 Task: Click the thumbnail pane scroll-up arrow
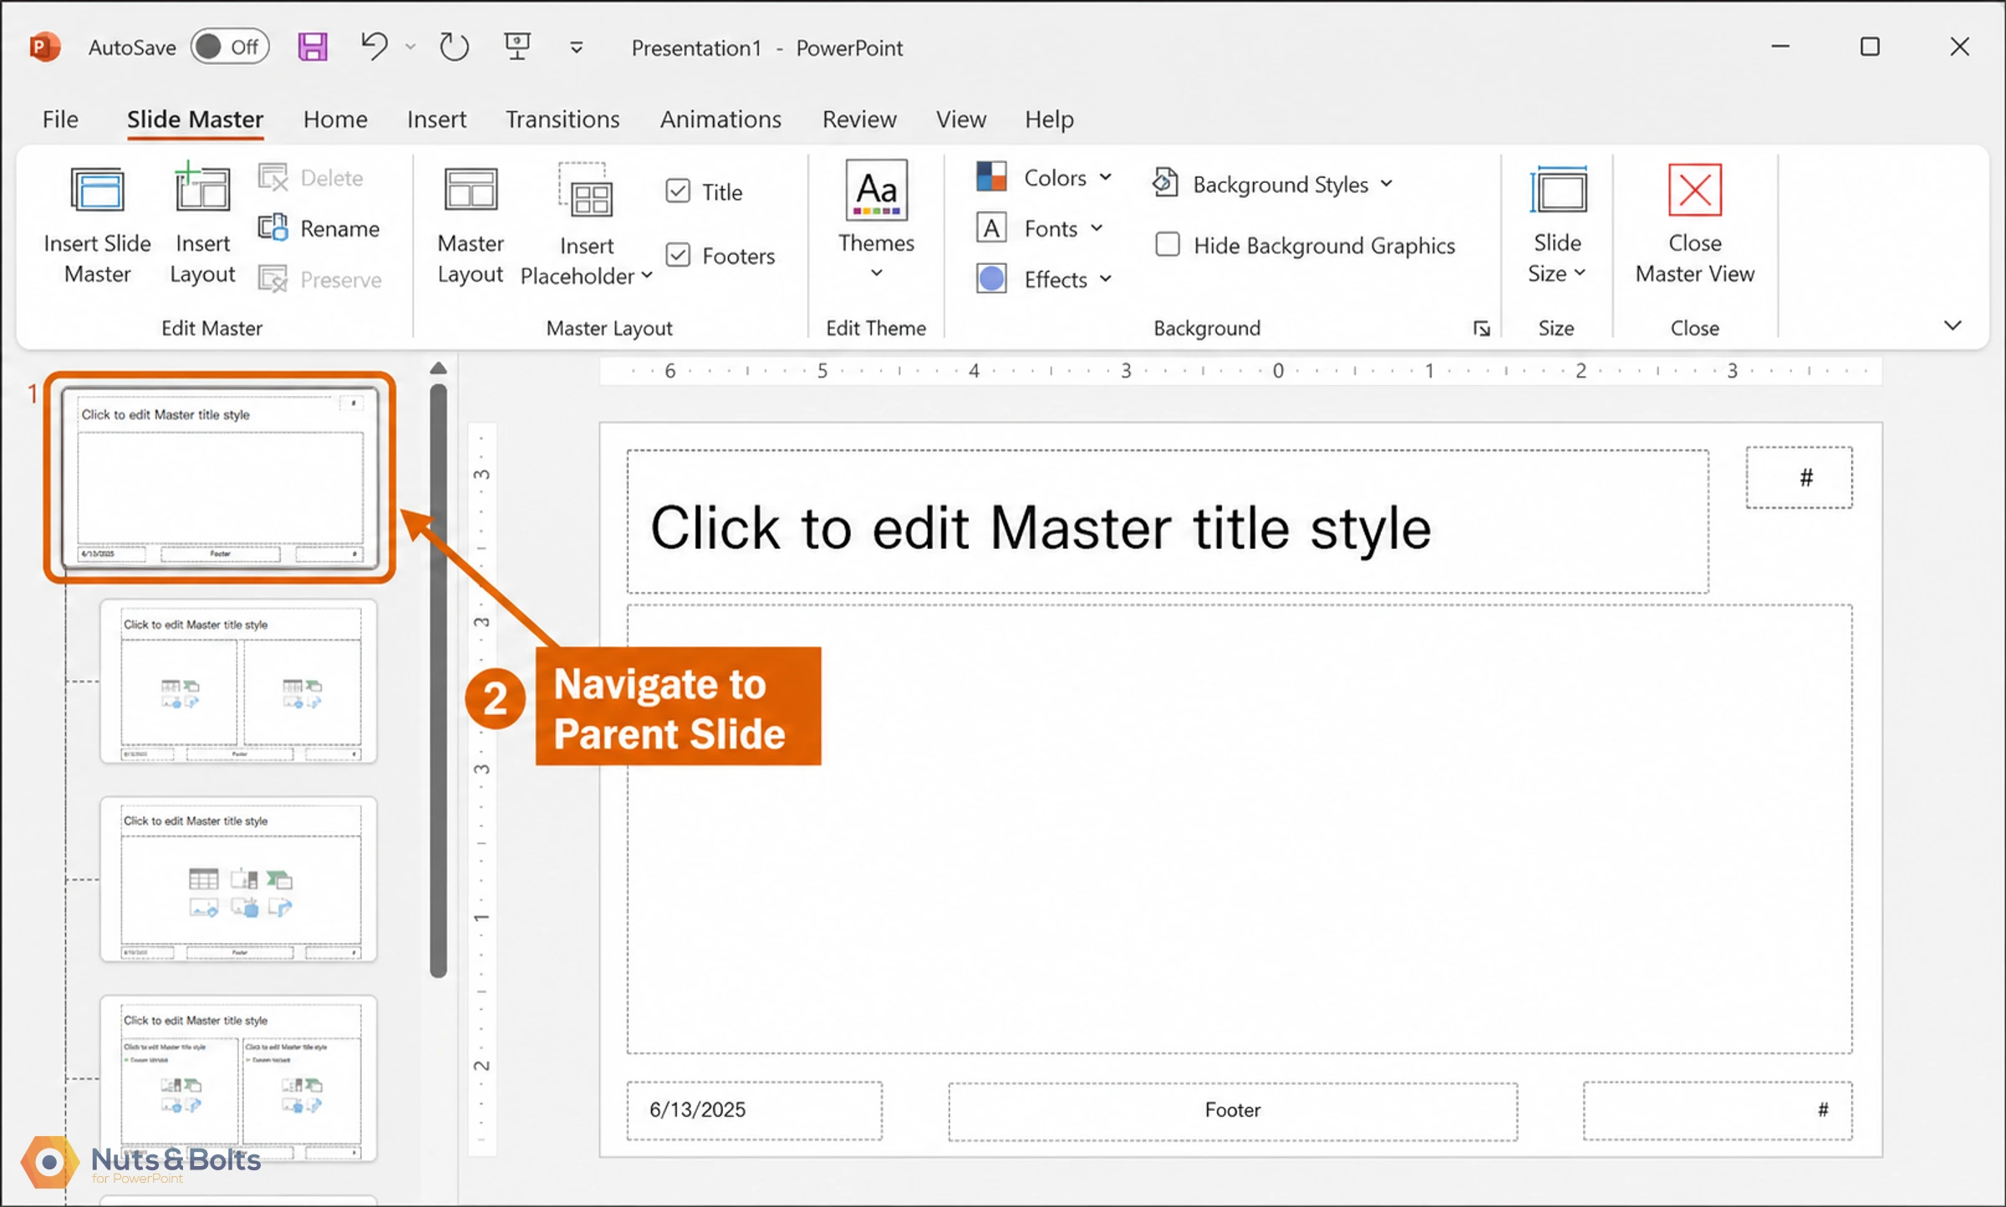[438, 368]
